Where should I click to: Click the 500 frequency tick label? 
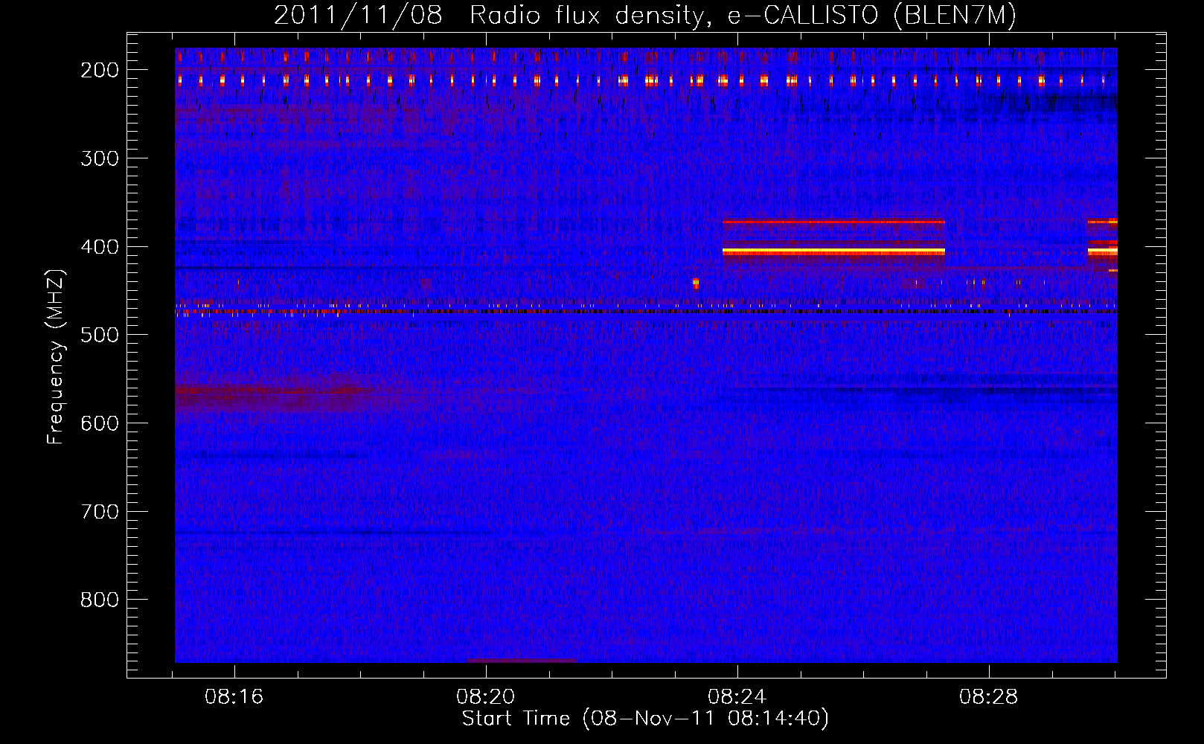100,335
